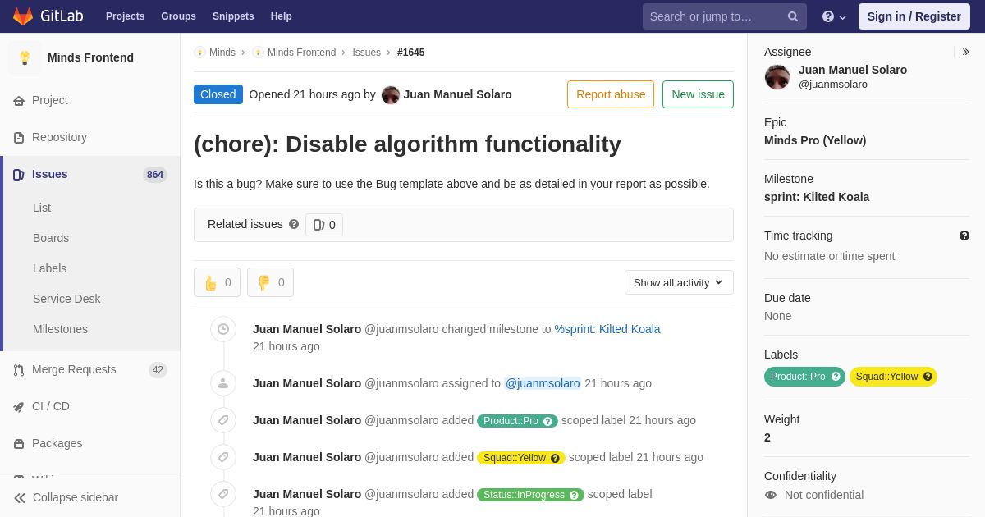
Task: Click the New issue button
Action: pyautogui.click(x=698, y=94)
